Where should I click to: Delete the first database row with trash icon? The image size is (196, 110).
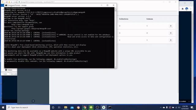[x=171, y=26]
